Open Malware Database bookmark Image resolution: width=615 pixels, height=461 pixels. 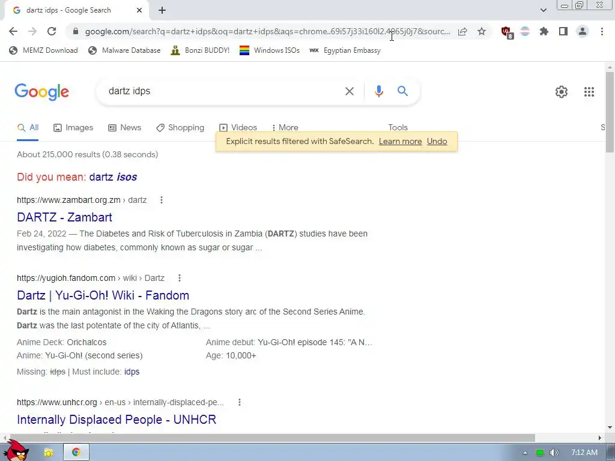pos(124,50)
